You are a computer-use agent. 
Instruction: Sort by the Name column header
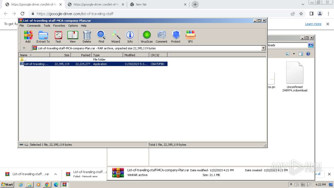point(34,55)
